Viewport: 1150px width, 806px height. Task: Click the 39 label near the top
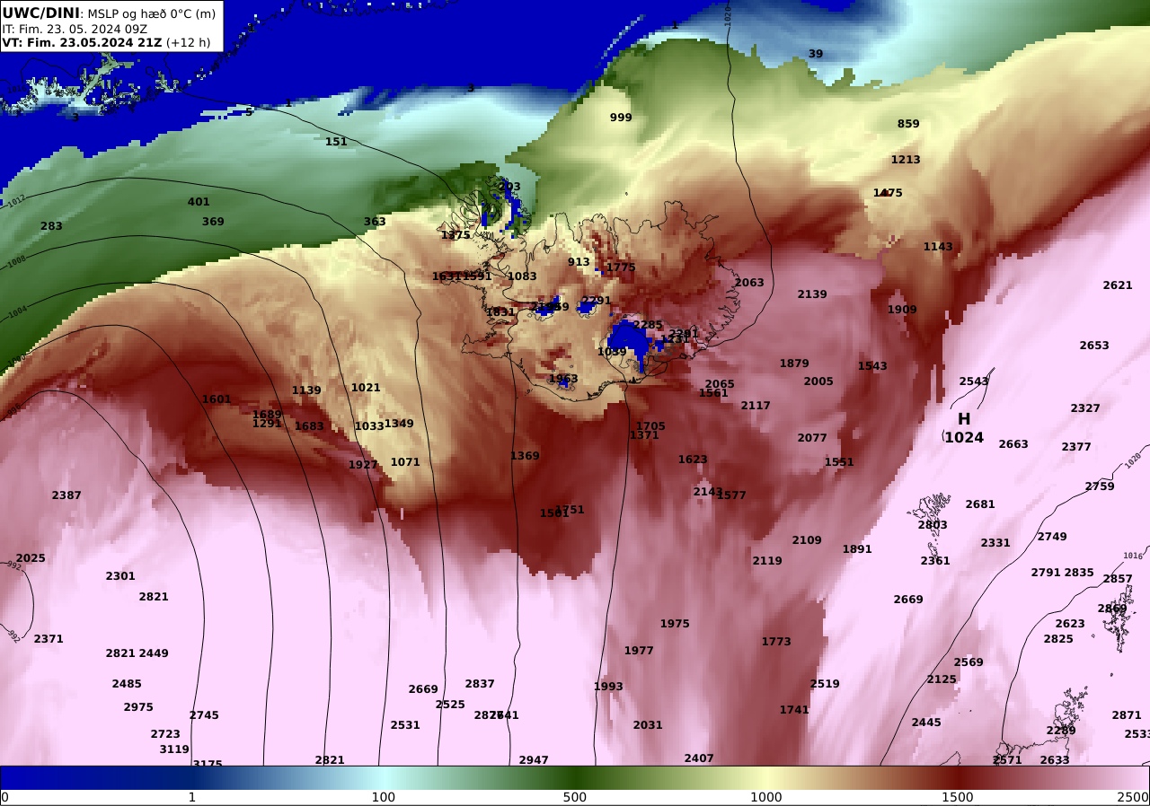816,54
